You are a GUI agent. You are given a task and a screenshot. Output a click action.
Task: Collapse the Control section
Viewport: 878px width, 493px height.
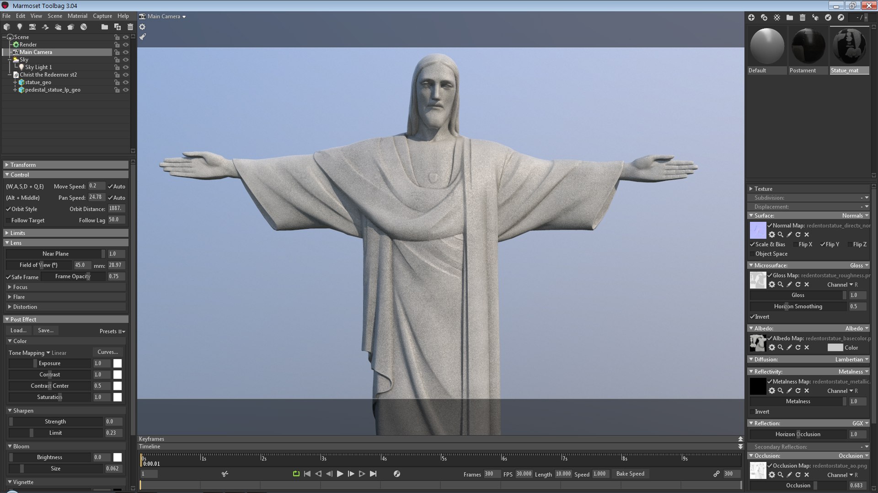pyautogui.click(x=66, y=175)
